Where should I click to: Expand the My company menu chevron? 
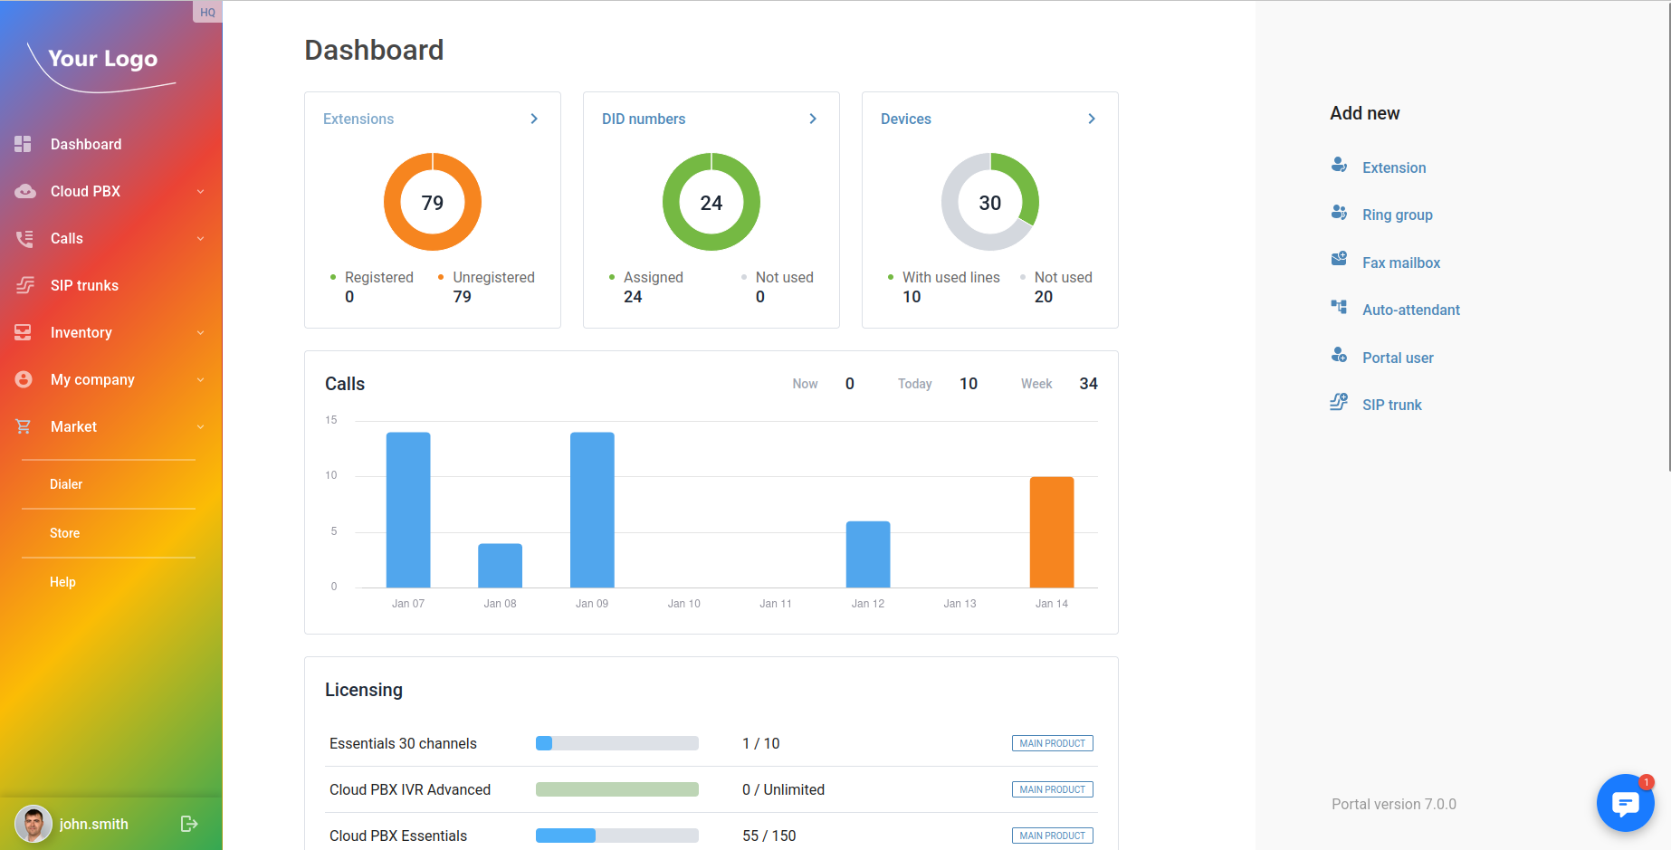(200, 380)
